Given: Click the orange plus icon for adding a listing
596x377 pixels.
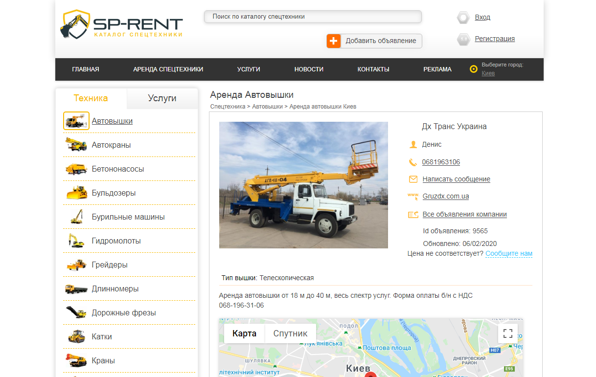Looking at the screenshot, I should coord(334,41).
